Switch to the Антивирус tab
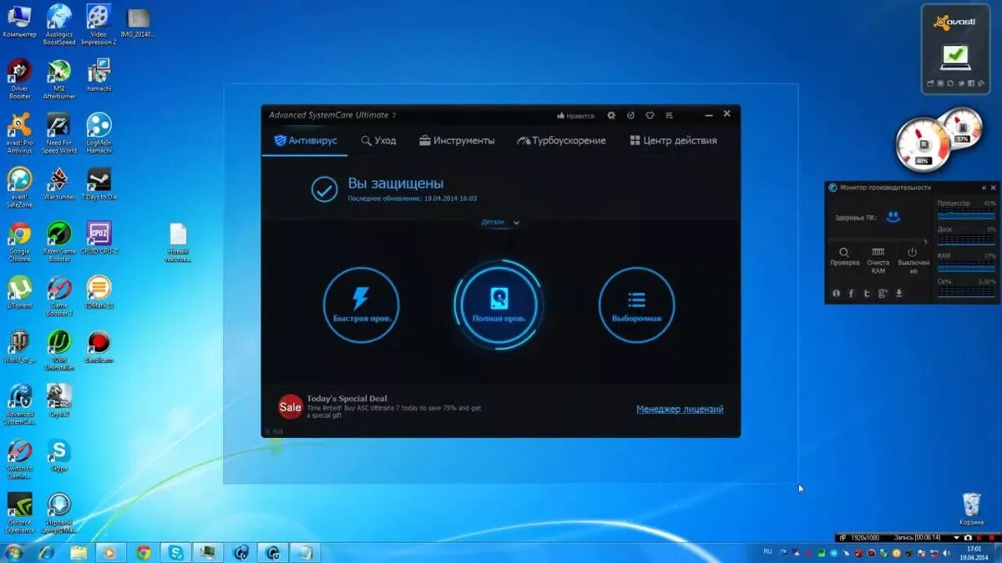The height and width of the screenshot is (563, 1002). pyautogui.click(x=306, y=141)
